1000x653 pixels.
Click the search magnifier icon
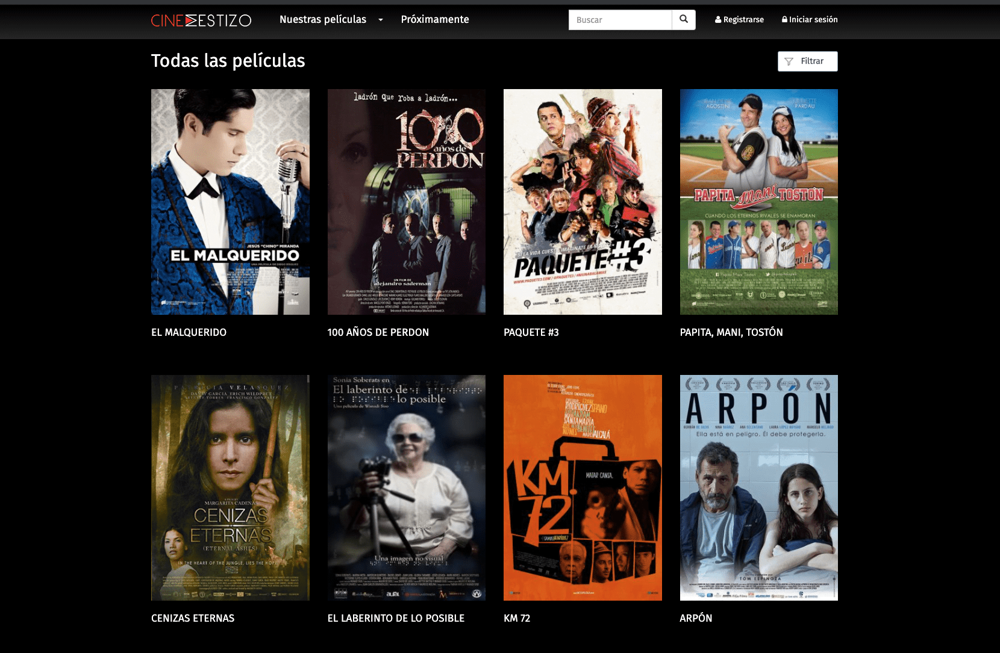pyautogui.click(x=683, y=19)
